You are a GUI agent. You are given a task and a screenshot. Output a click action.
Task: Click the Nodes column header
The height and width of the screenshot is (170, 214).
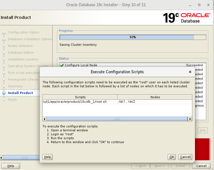click(155, 97)
